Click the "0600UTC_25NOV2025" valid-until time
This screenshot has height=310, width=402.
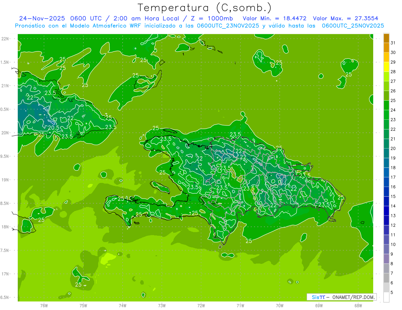click(x=353, y=26)
